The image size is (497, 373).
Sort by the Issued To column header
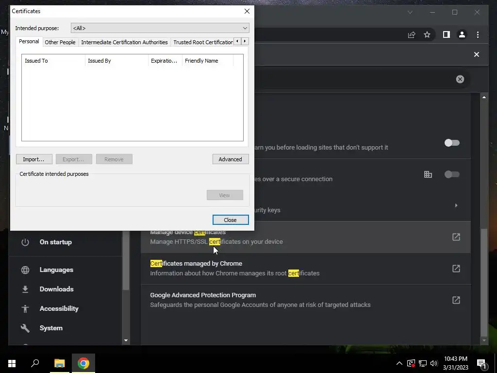coord(53,61)
